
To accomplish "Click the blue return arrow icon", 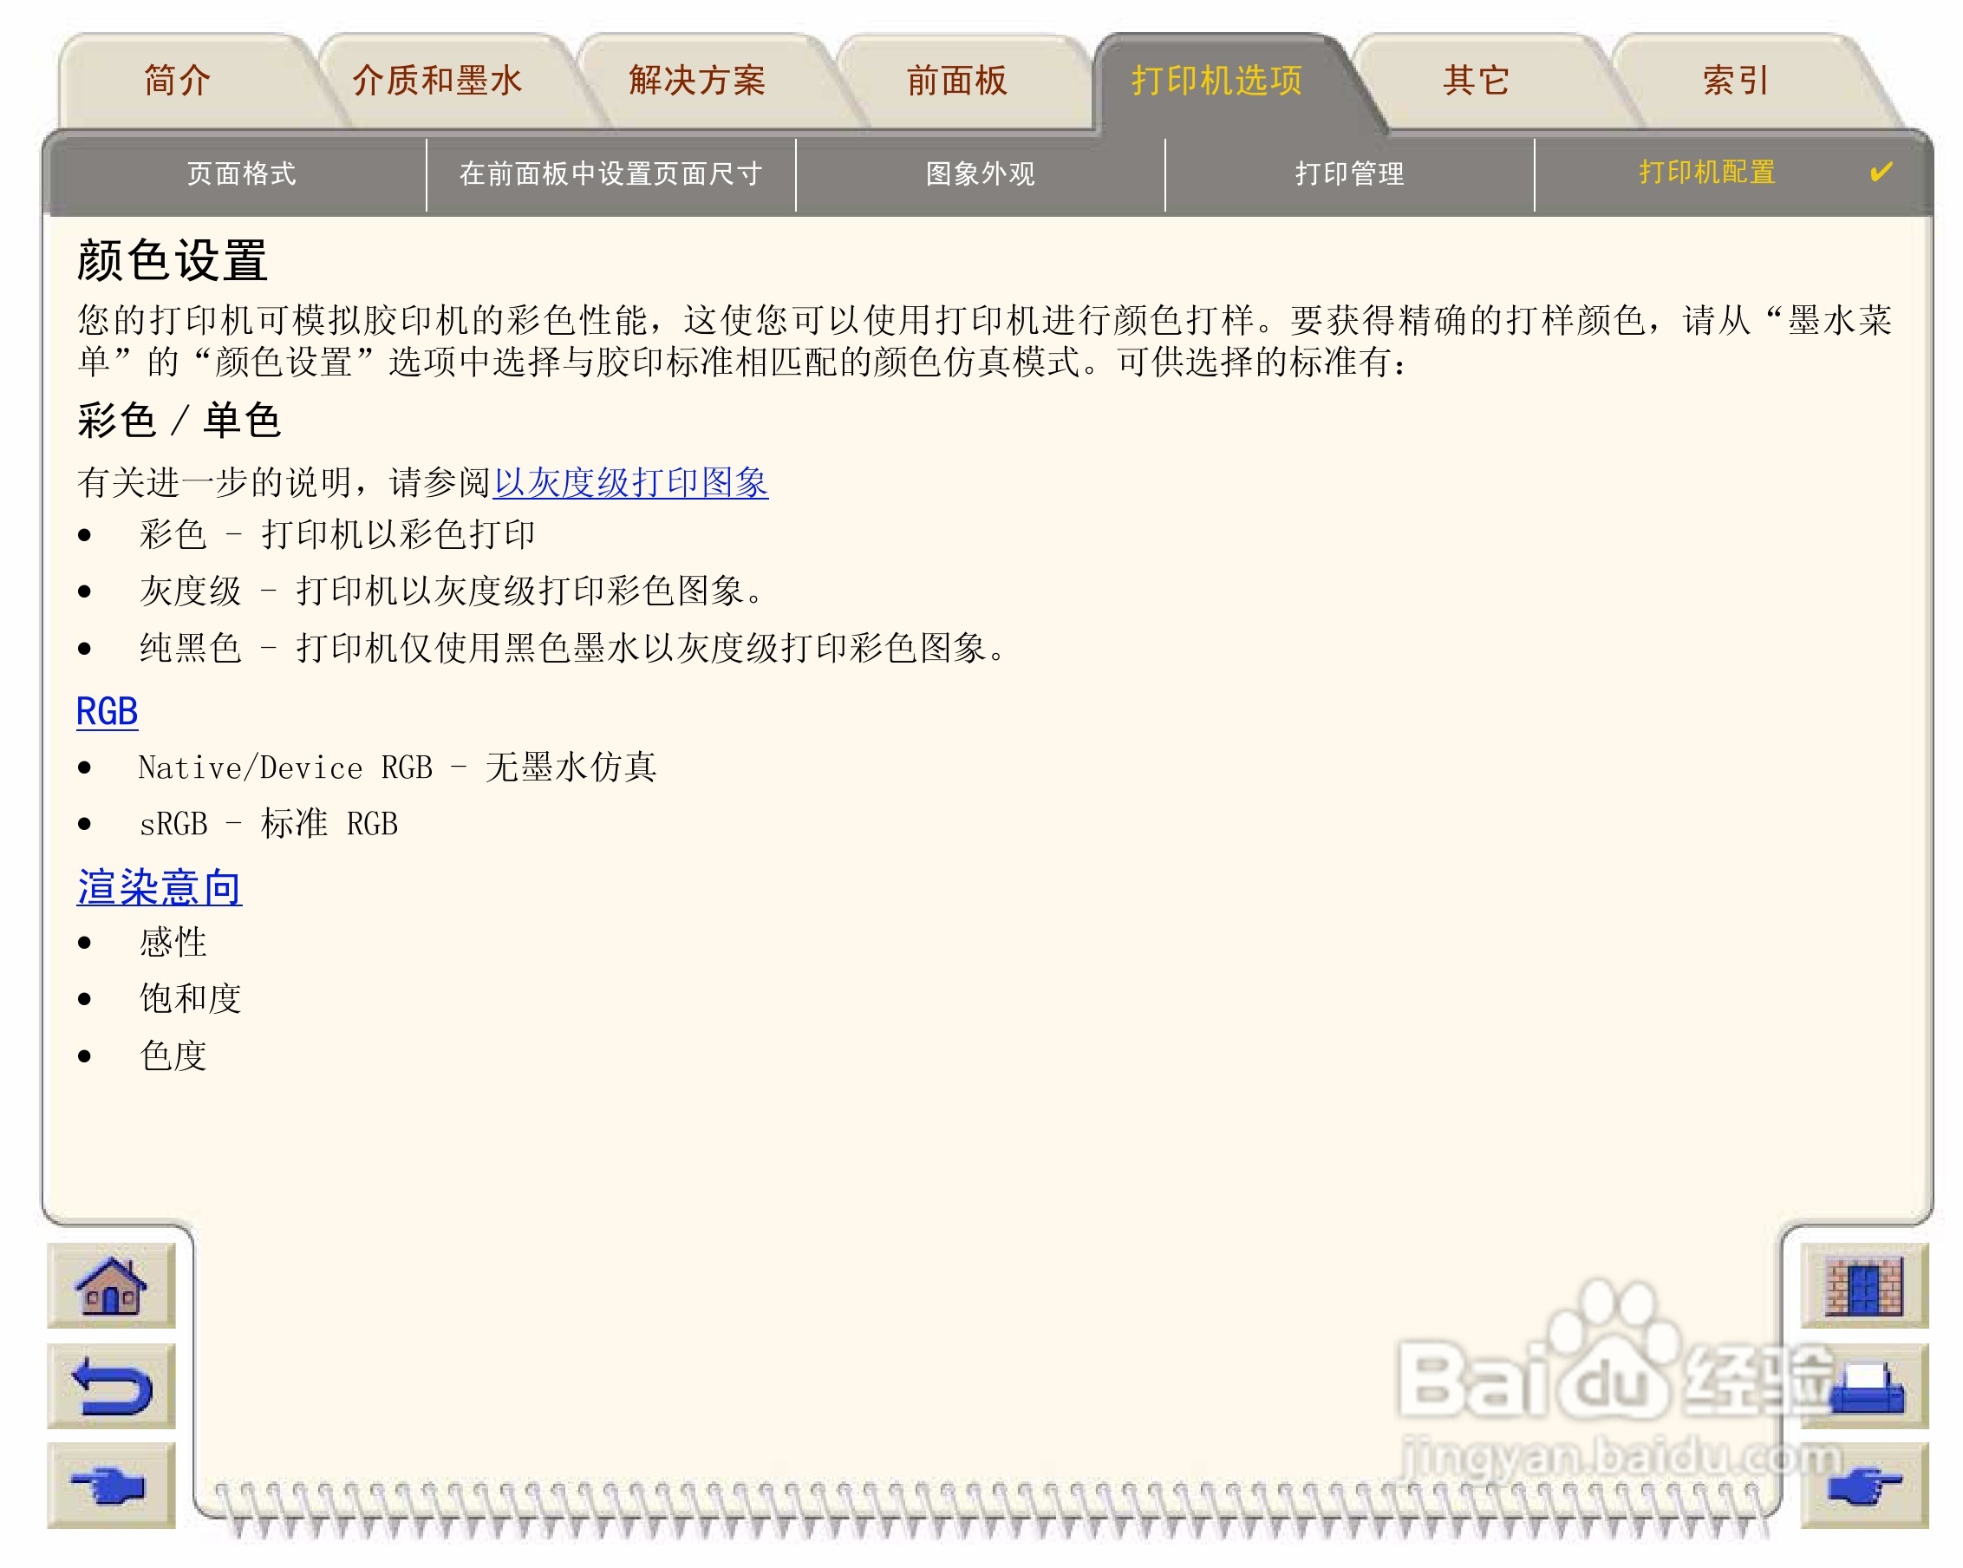I will 110,1385.
